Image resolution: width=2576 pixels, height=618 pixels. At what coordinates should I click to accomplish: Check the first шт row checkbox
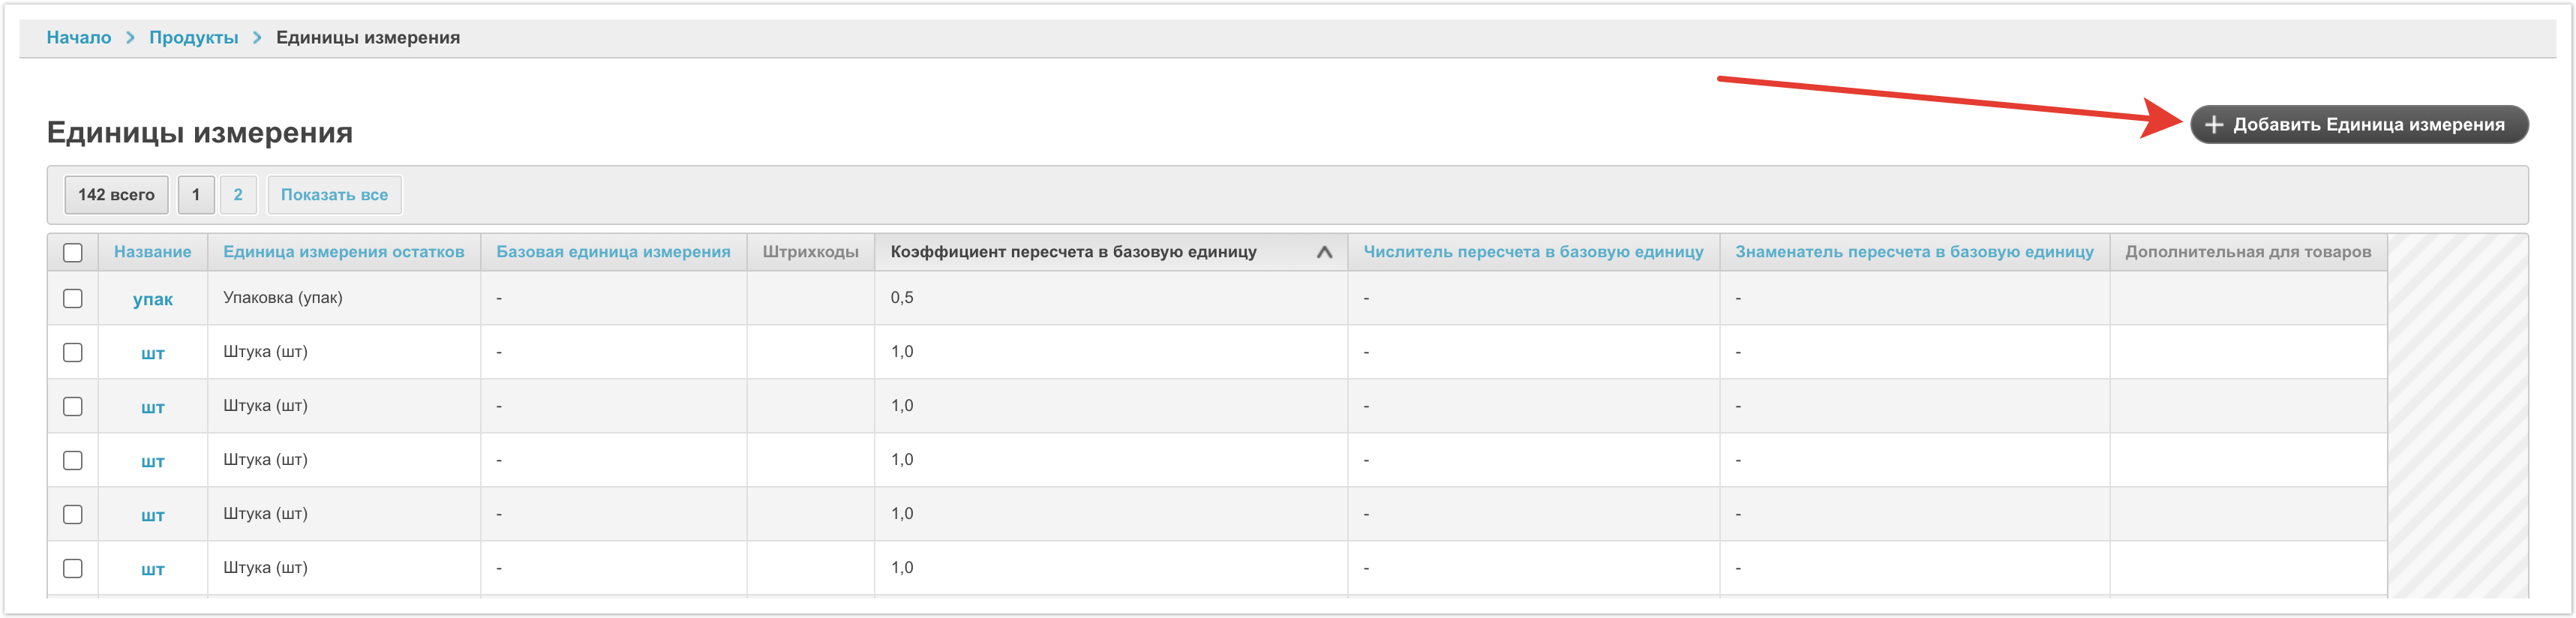tap(73, 353)
